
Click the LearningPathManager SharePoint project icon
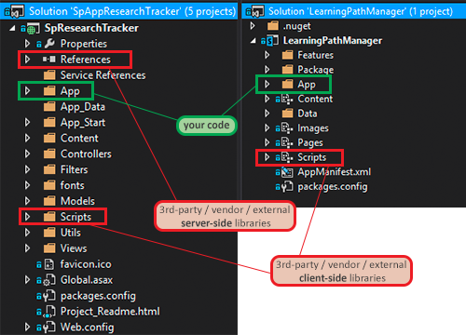pos(272,41)
